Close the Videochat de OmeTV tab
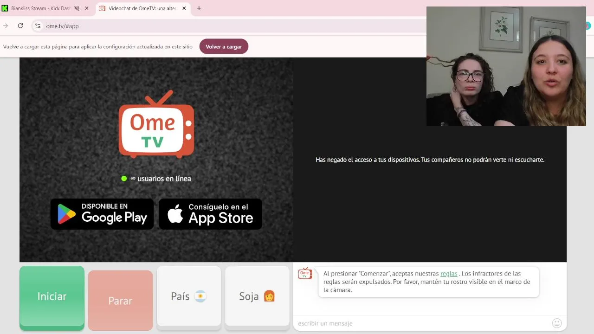The width and height of the screenshot is (594, 334). click(184, 8)
